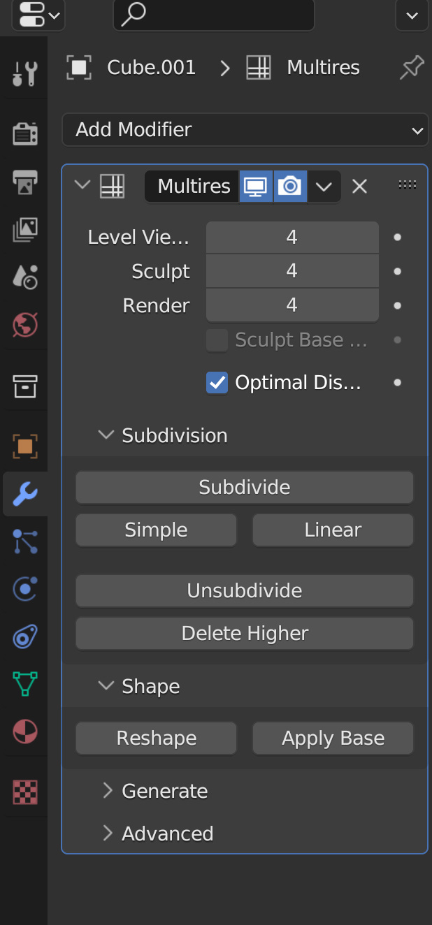The image size is (432, 925).
Task: Switch to Modifier properties wrench tab
Action: click(x=24, y=494)
